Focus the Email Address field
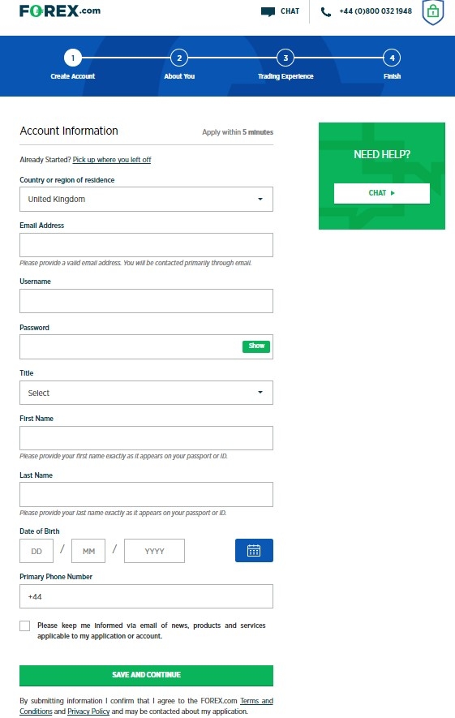The height and width of the screenshot is (718, 455). point(147,245)
